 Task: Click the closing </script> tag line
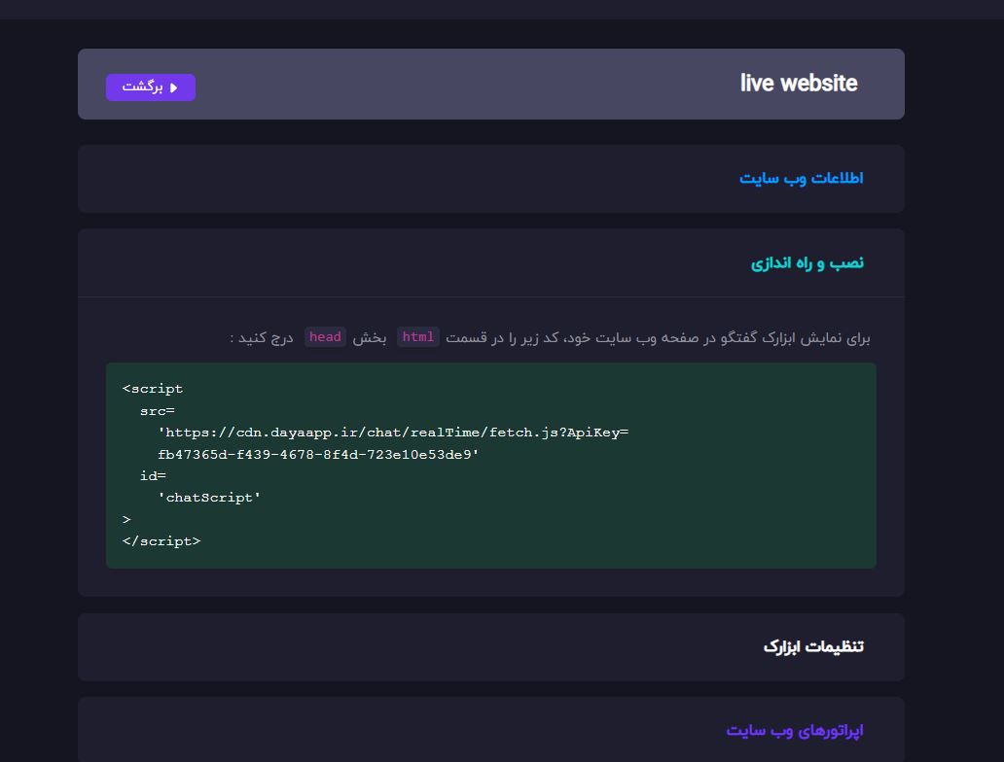(x=161, y=541)
